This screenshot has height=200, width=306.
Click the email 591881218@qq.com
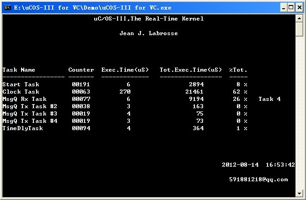[x=258, y=179]
